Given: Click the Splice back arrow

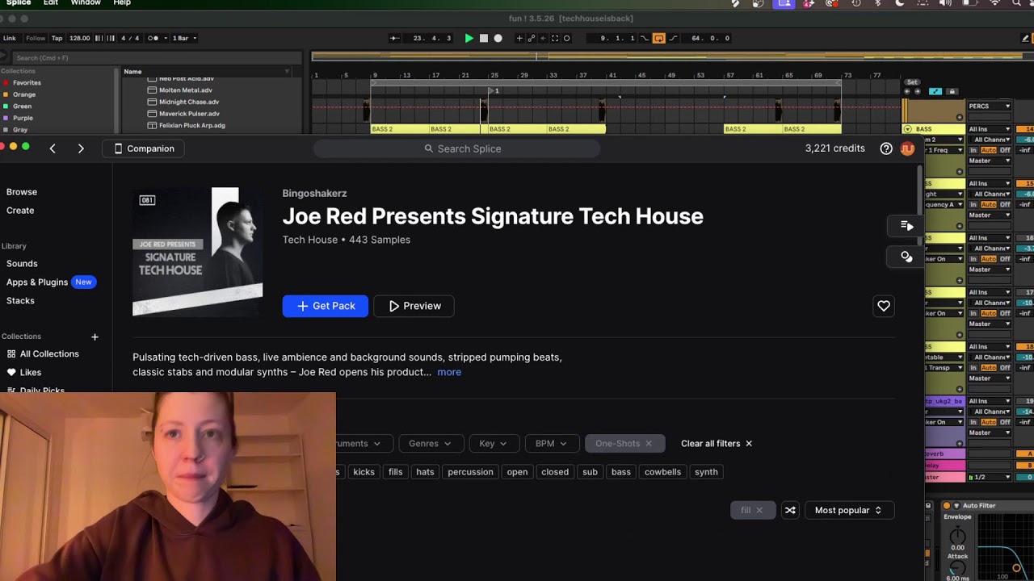Looking at the screenshot, I should [53, 148].
